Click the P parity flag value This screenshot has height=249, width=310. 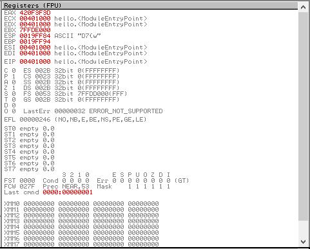click(x=14, y=77)
